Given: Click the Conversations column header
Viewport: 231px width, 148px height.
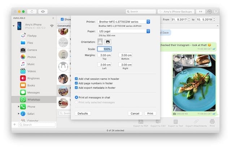Looking at the screenshot, I should click(64, 26).
